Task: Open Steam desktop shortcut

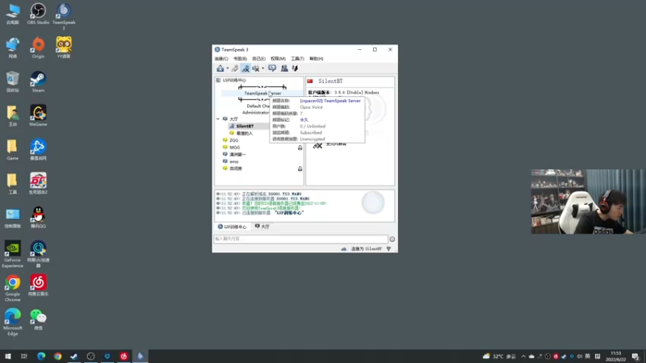Action: tap(38, 81)
